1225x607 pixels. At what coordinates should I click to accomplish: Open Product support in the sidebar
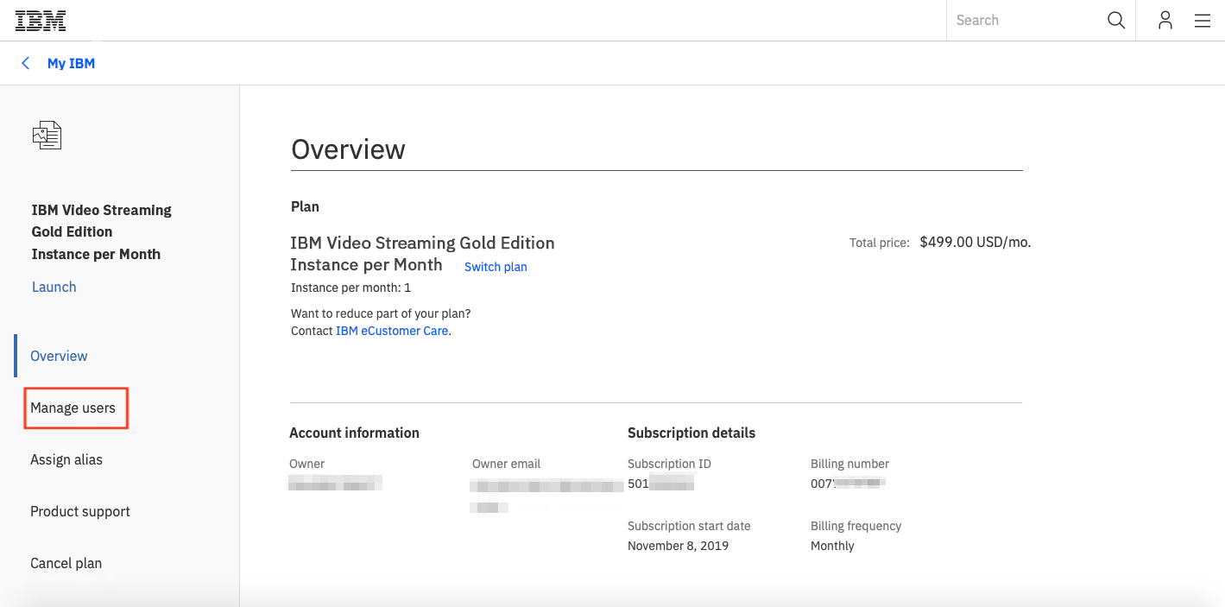[x=80, y=511]
